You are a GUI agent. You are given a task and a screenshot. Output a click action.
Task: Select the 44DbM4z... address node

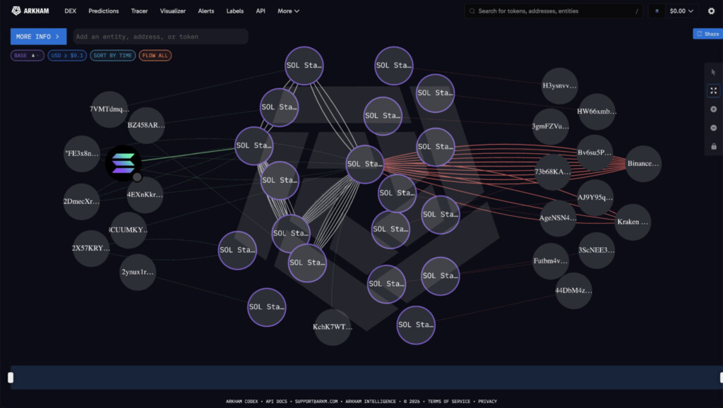click(x=573, y=290)
